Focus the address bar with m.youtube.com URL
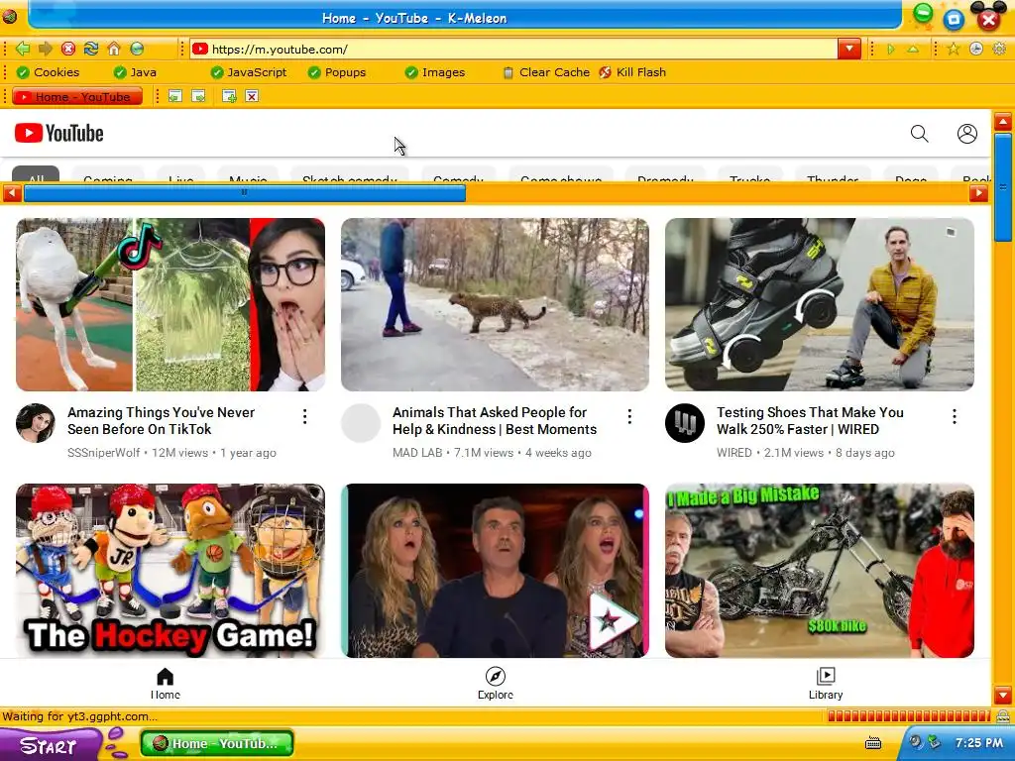1015x761 pixels. 513,50
